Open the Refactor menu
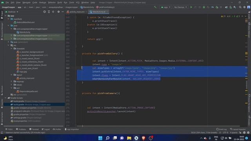 point(52,2)
